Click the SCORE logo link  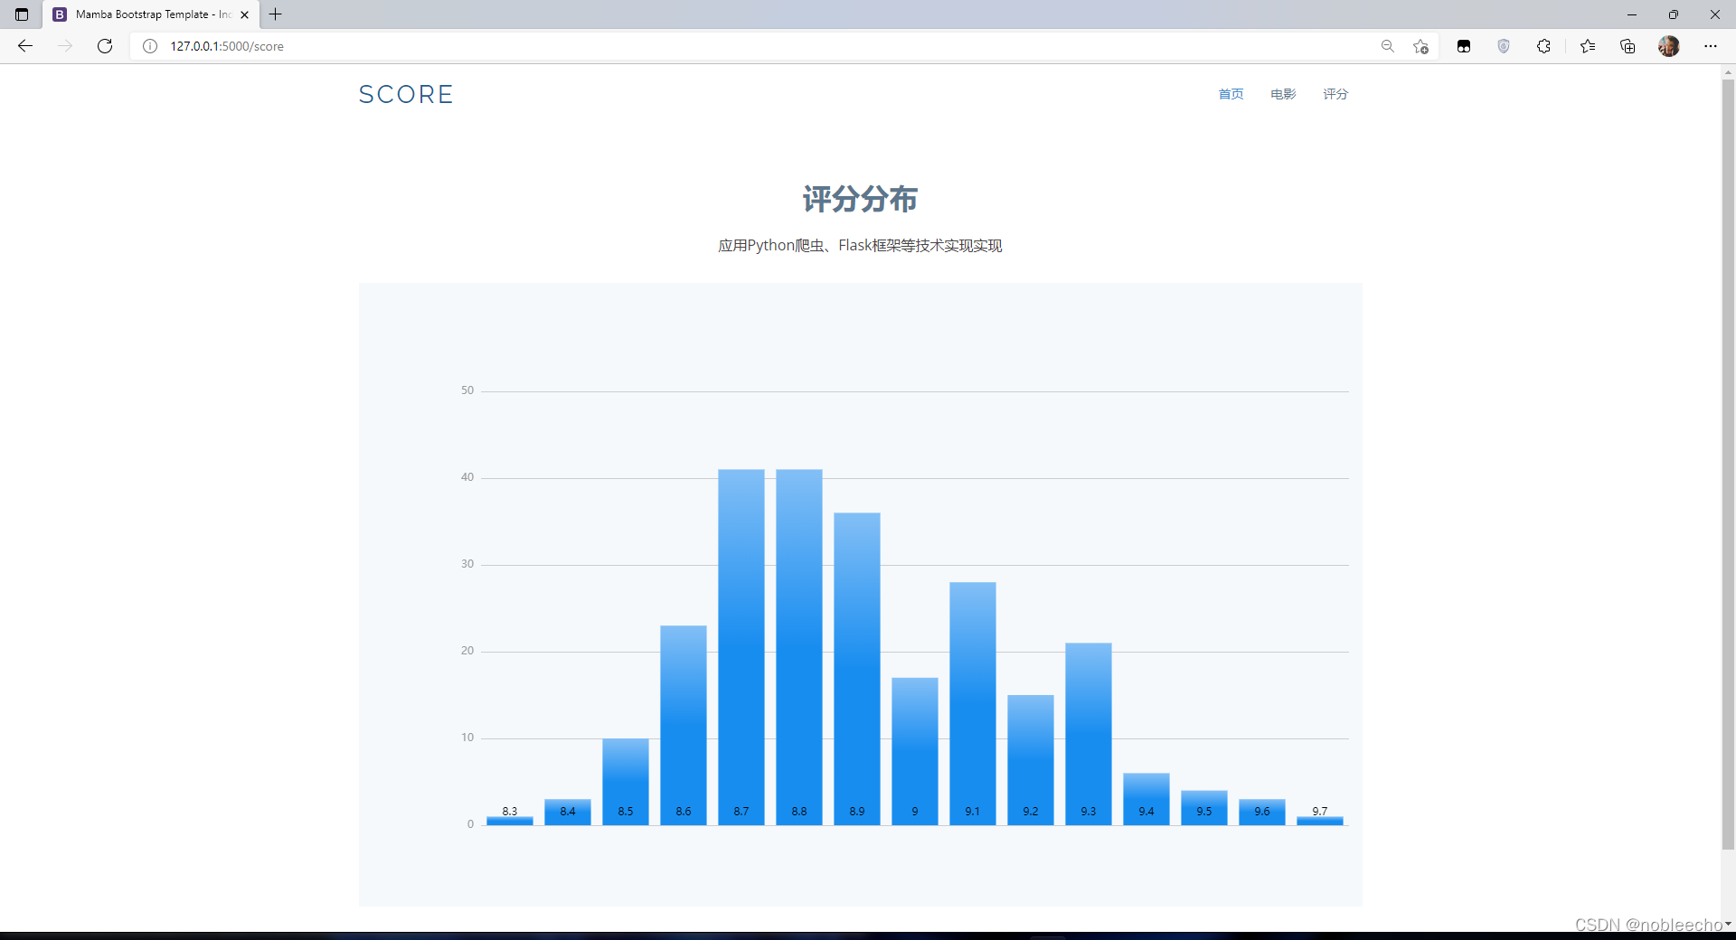(x=405, y=94)
